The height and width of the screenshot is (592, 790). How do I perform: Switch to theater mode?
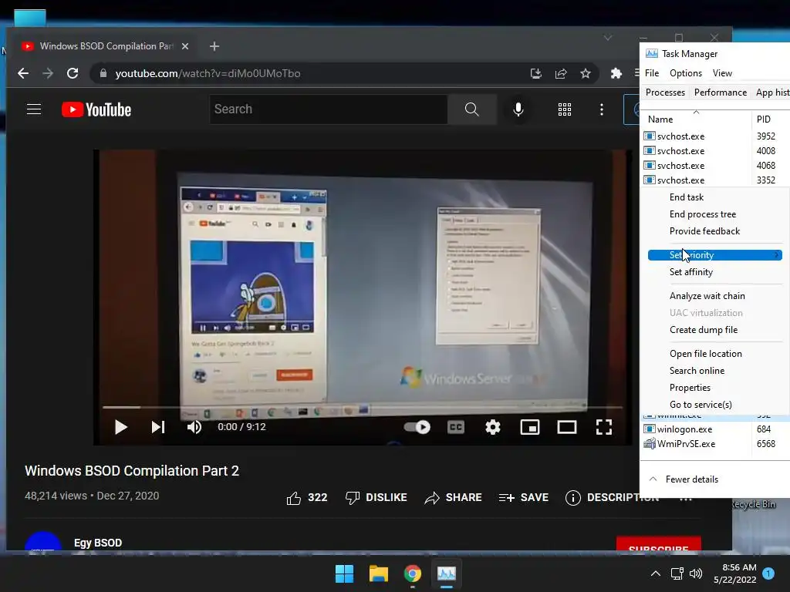click(x=567, y=427)
